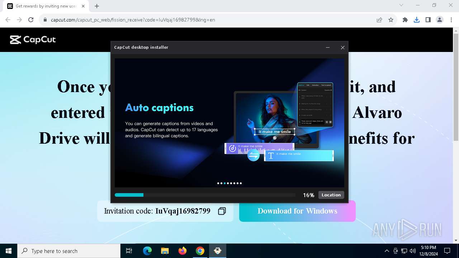Click the Chrome forward arrow
This screenshot has width=459, height=258.
pyautogui.click(x=19, y=20)
